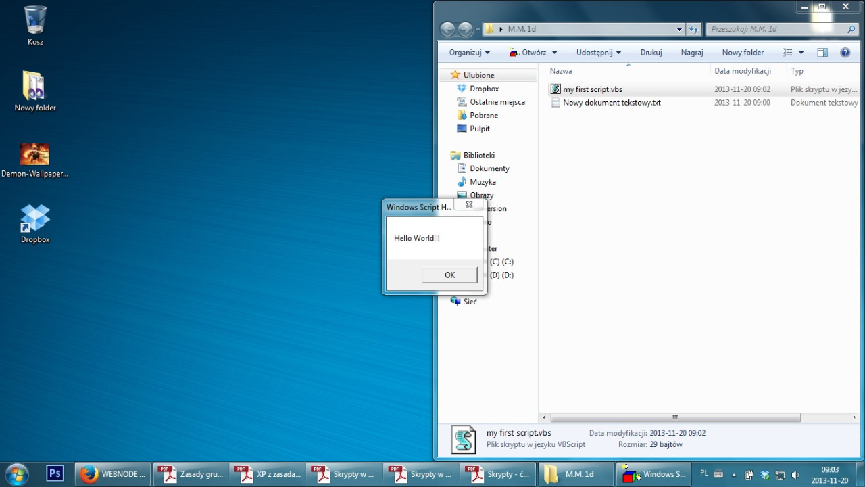865x487 pixels.
Task: Open the Organizuj dropdown menu
Action: point(469,53)
